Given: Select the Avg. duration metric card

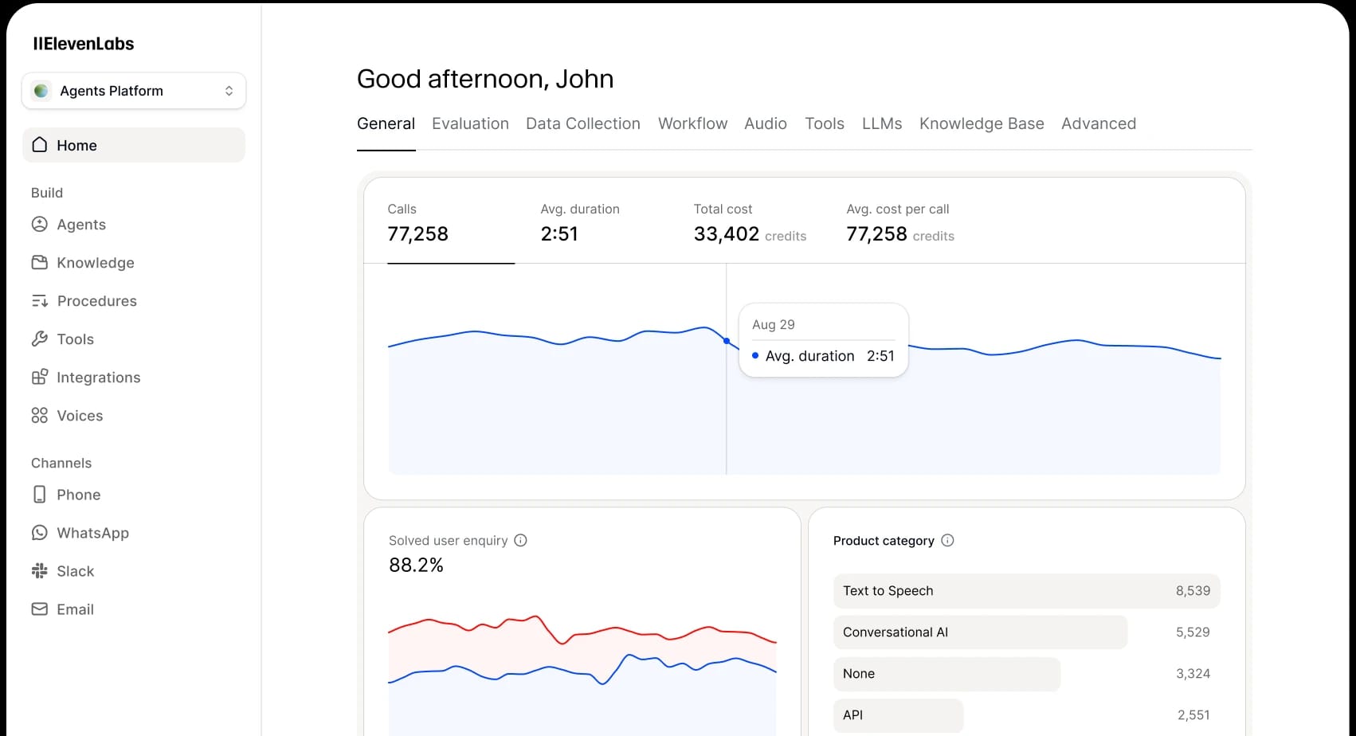Looking at the screenshot, I should (x=579, y=224).
